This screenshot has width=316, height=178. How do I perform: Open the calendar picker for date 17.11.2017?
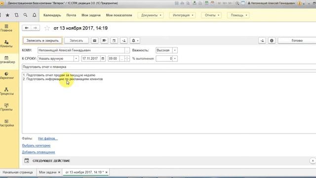coord(103,58)
